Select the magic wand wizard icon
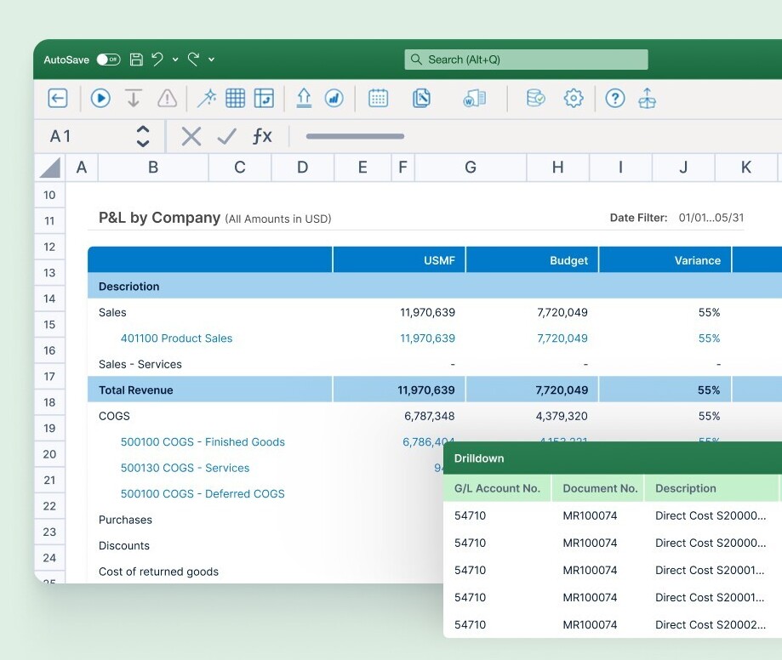This screenshot has height=660, width=782. (206, 99)
